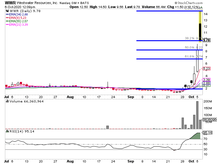This screenshot has height=164, width=217.
Task: Click the 5.23 EMA price tag
Action: [206, 68]
